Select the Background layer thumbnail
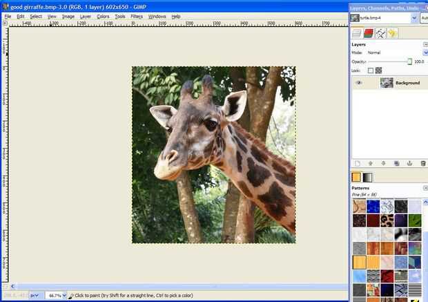428x302 pixels. pyautogui.click(x=387, y=83)
